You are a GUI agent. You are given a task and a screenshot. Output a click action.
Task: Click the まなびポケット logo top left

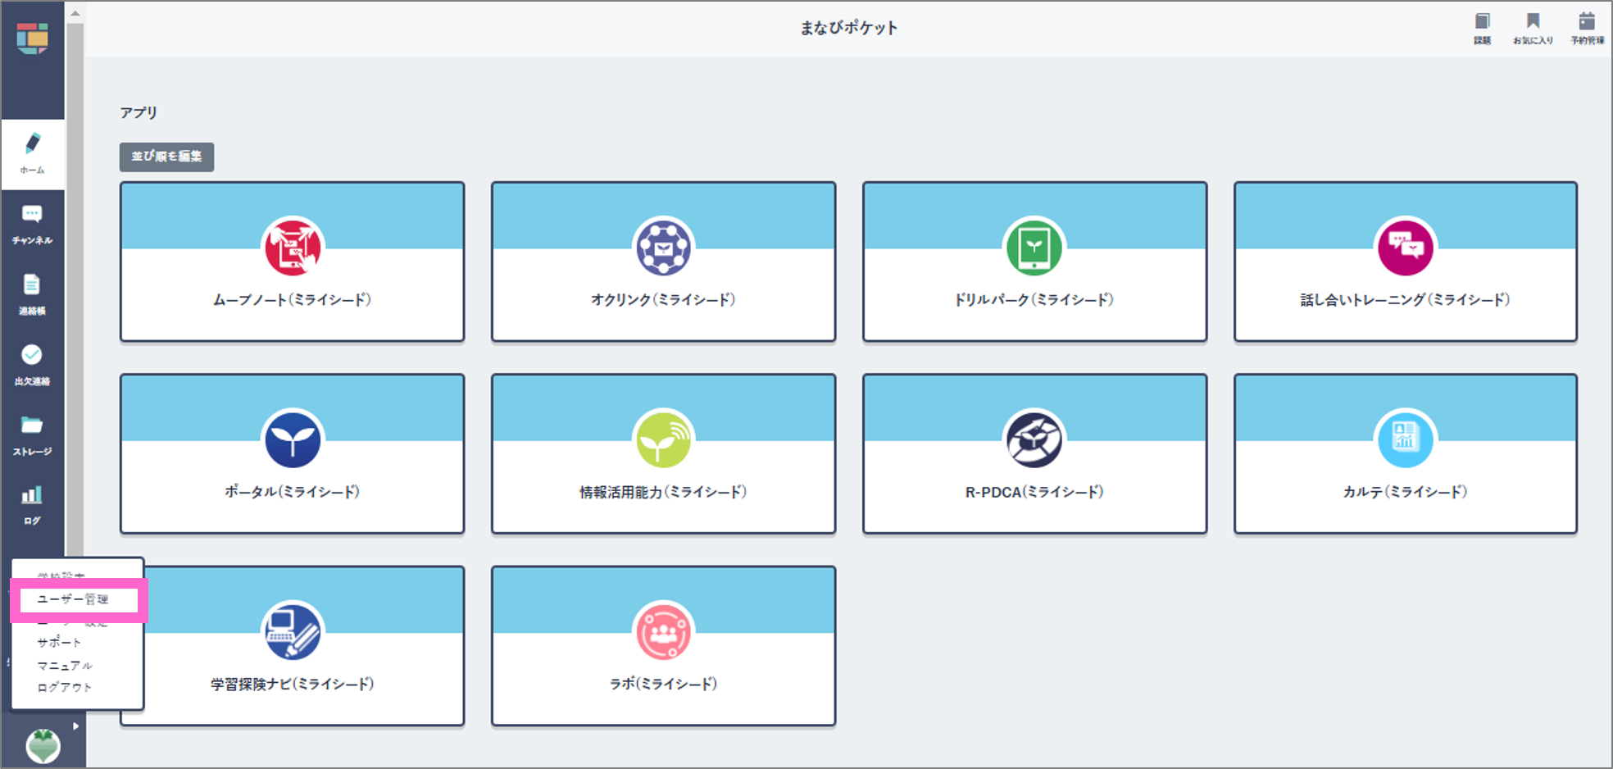[x=33, y=37]
